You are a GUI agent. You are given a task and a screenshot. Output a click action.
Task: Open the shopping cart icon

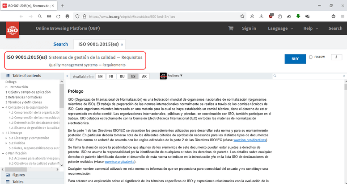click(x=231, y=28)
